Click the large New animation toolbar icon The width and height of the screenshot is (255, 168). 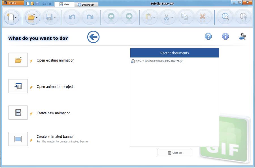(x=10, y=17)
